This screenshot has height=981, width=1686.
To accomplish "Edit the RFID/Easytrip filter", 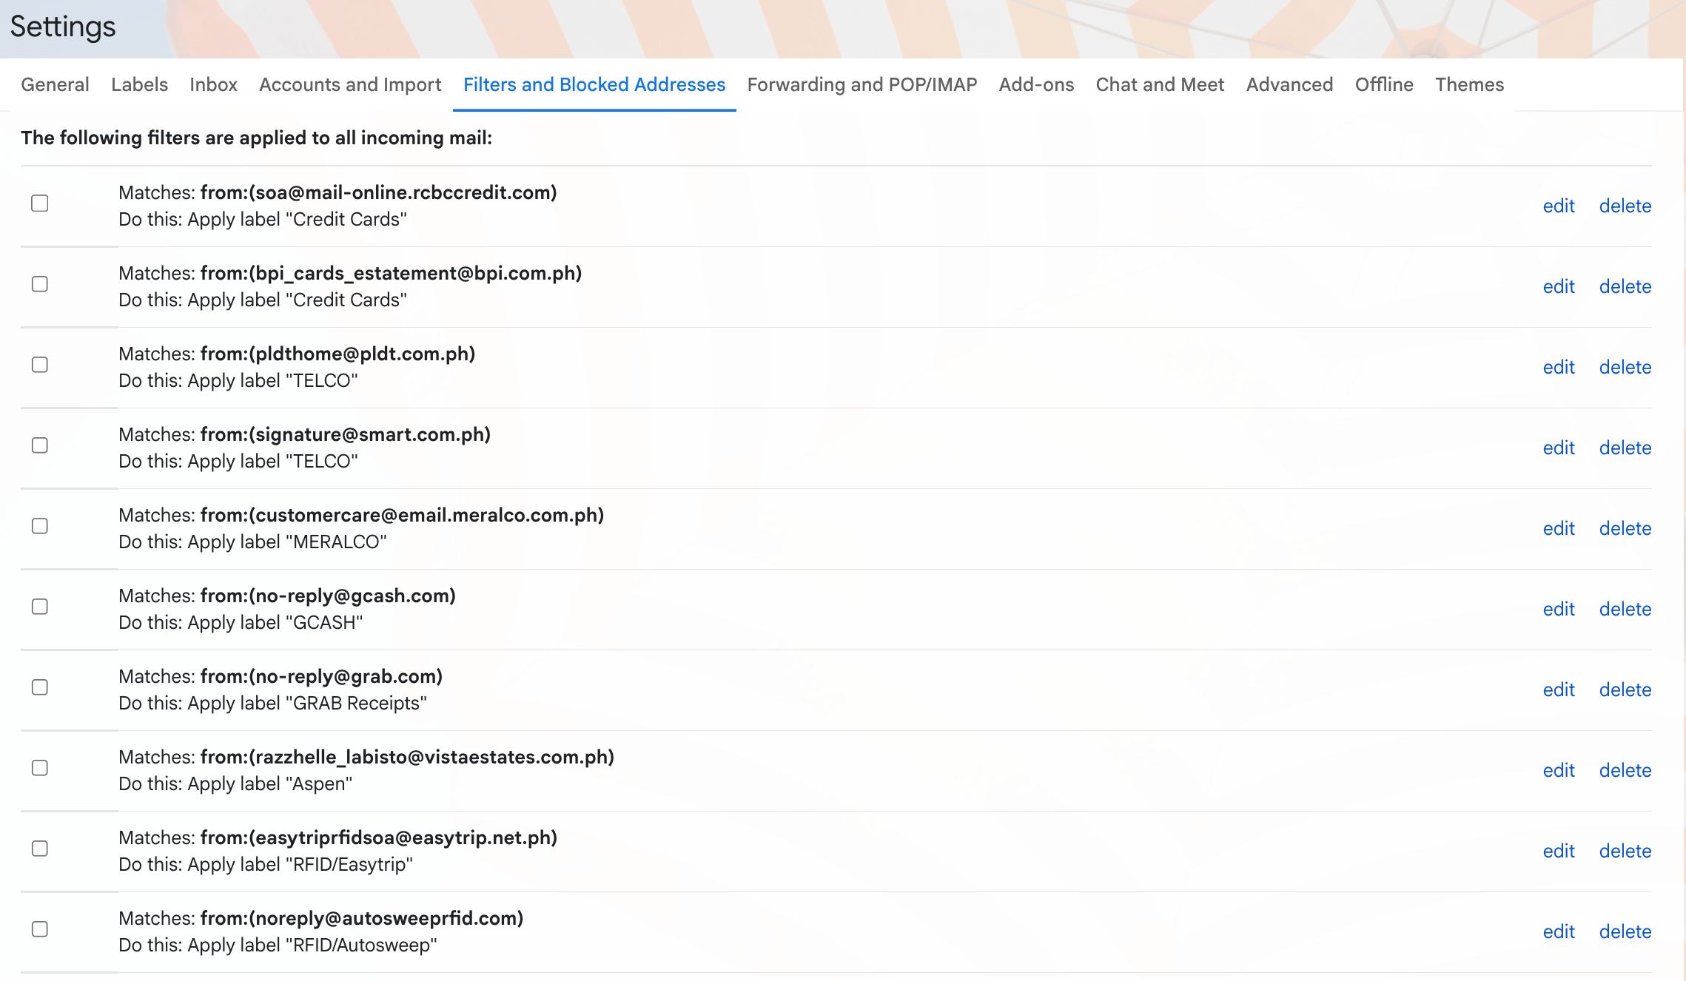I will point(1558,851).
